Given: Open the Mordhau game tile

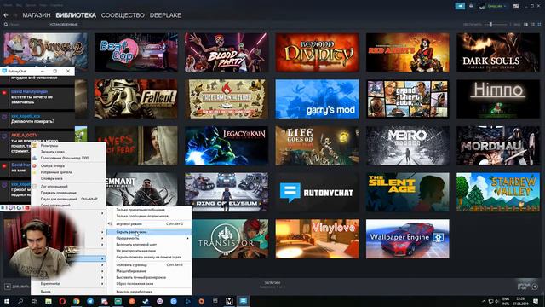Looking at the screenshot, I should (498, 146).
